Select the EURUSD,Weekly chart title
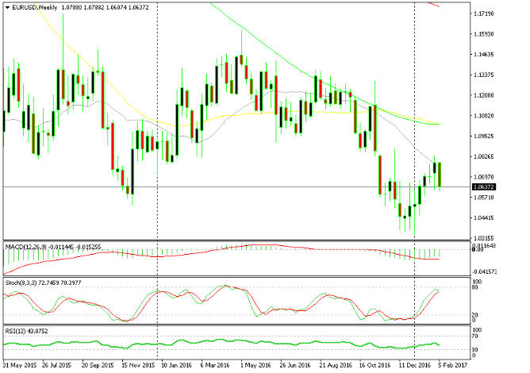This screenshot has width=530, height=373. click(35, 7)
